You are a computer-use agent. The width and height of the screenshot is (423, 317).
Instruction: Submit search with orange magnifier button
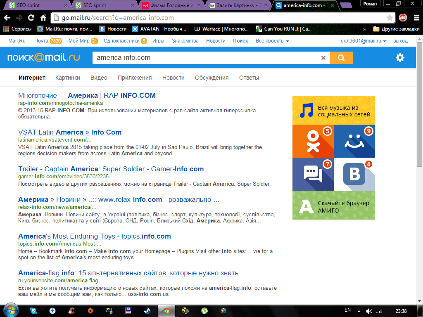341,58
